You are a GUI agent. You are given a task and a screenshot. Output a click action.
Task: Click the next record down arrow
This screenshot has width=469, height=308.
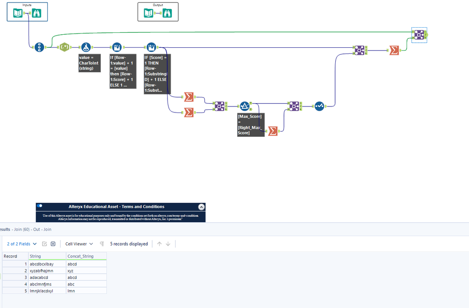(168, 244)
